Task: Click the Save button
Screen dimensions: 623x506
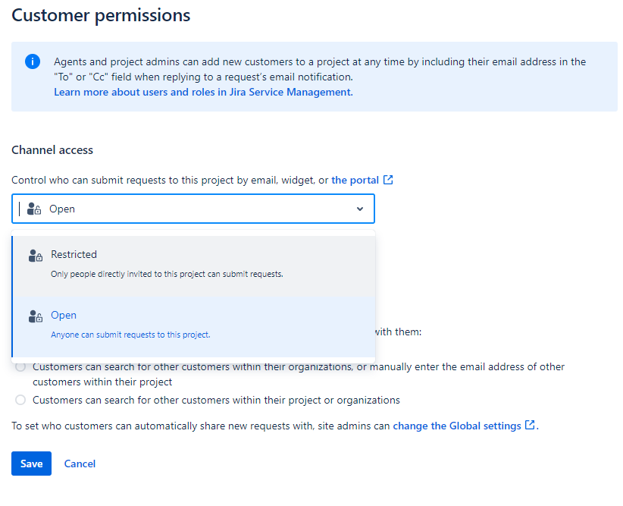Action: pos(31,464)
